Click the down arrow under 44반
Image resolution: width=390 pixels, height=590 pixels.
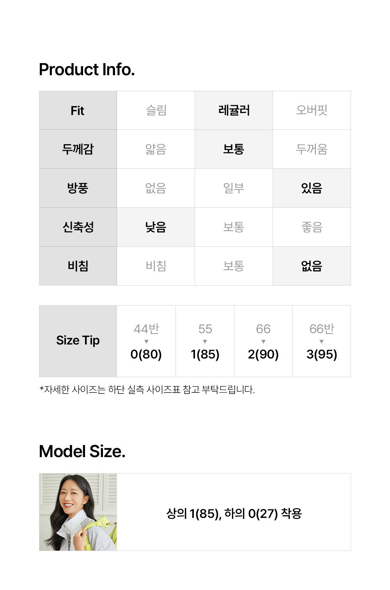[146, 342]
